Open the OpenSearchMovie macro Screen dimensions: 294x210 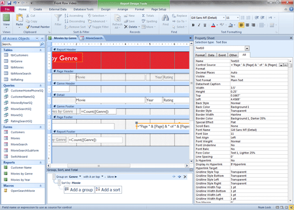click(x=23, y=191)
